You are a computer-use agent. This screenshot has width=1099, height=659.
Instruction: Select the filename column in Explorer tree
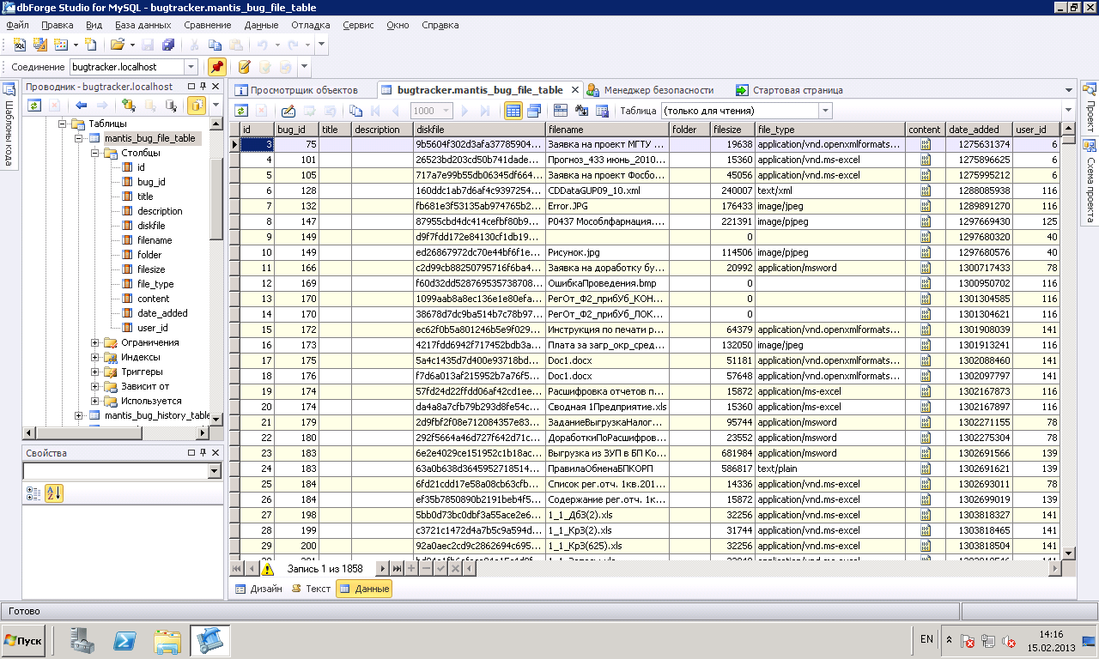click(x=155, y=240)
